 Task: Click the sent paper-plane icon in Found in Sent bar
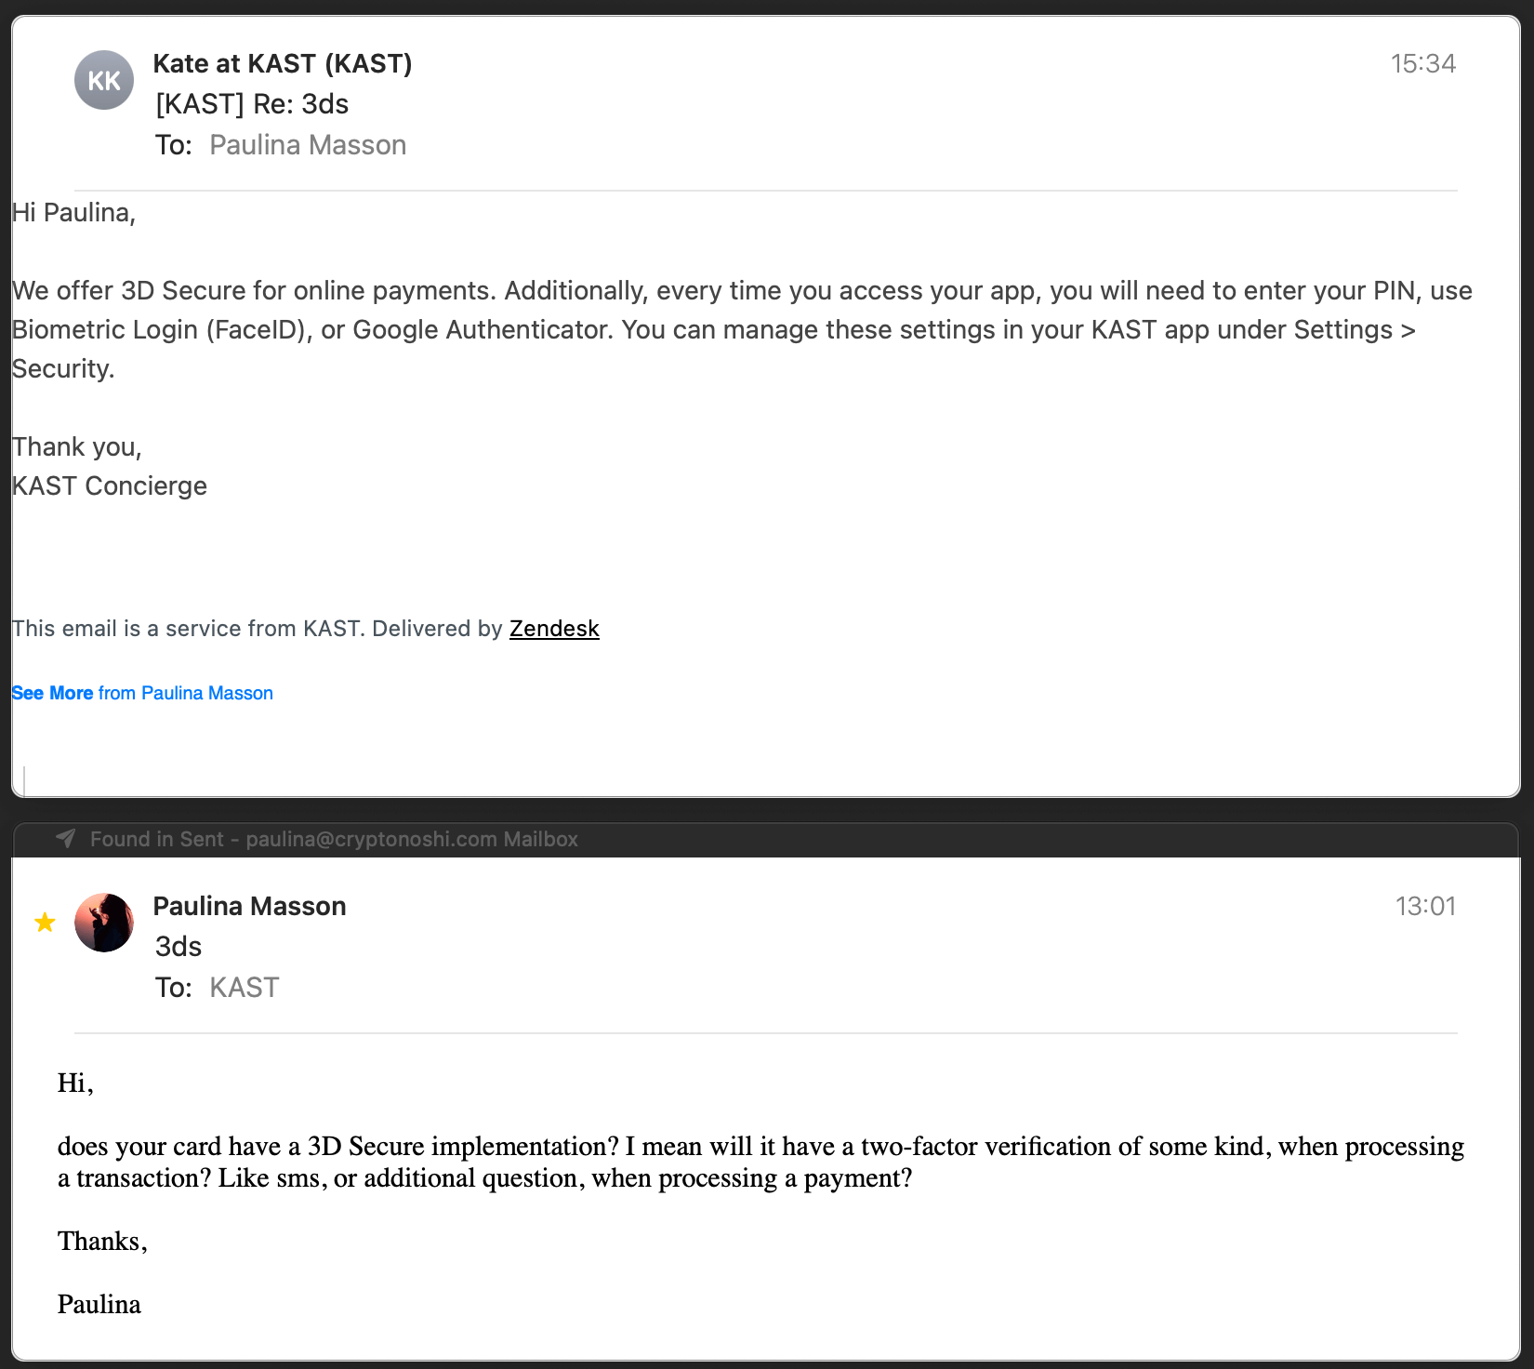[x=66, y=839]
